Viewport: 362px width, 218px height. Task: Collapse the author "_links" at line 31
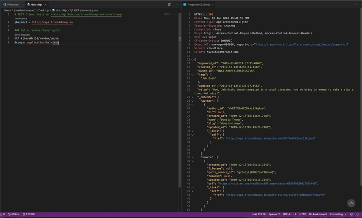193,131
